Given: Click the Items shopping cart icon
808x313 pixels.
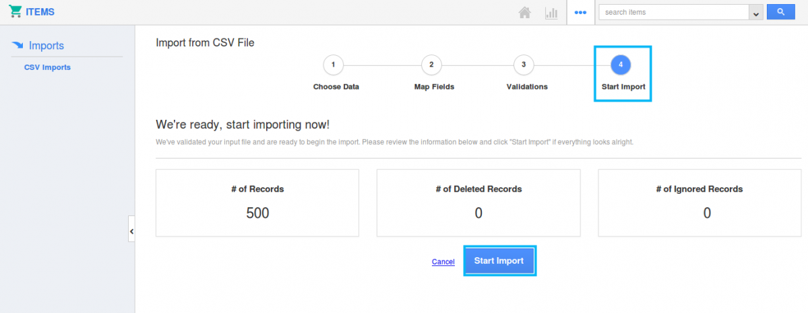Looking at the screenshot, I should pyautogui.click(x=15, y=12).
